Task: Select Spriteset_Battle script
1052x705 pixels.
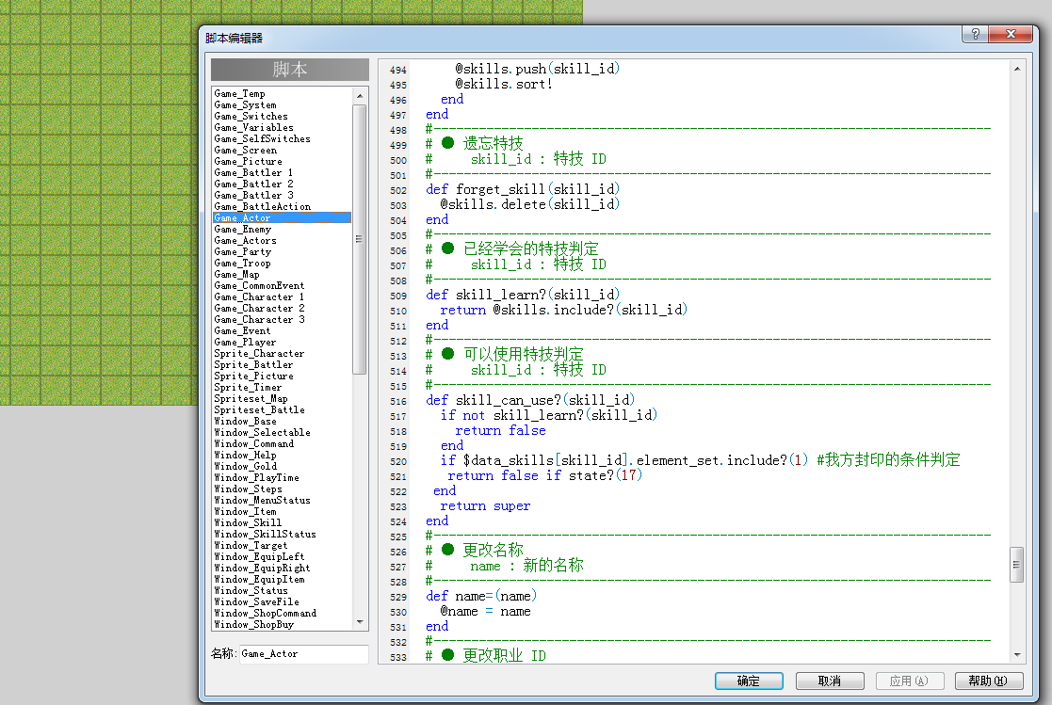Action: [282, 409]
